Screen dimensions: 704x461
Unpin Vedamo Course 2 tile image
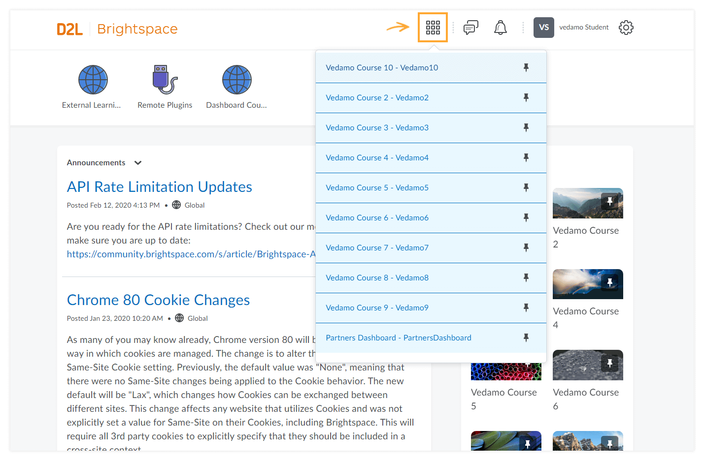[610, 201]
